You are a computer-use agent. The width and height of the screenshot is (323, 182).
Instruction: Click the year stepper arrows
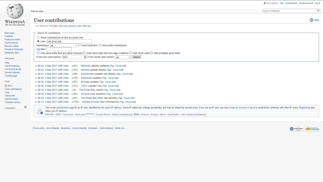point(85,57)
